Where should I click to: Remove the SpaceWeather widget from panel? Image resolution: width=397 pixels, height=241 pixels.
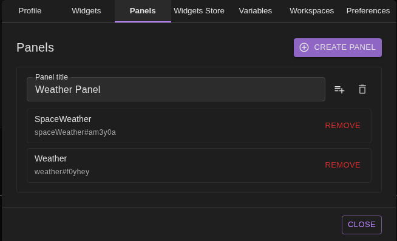click(342, 126)
